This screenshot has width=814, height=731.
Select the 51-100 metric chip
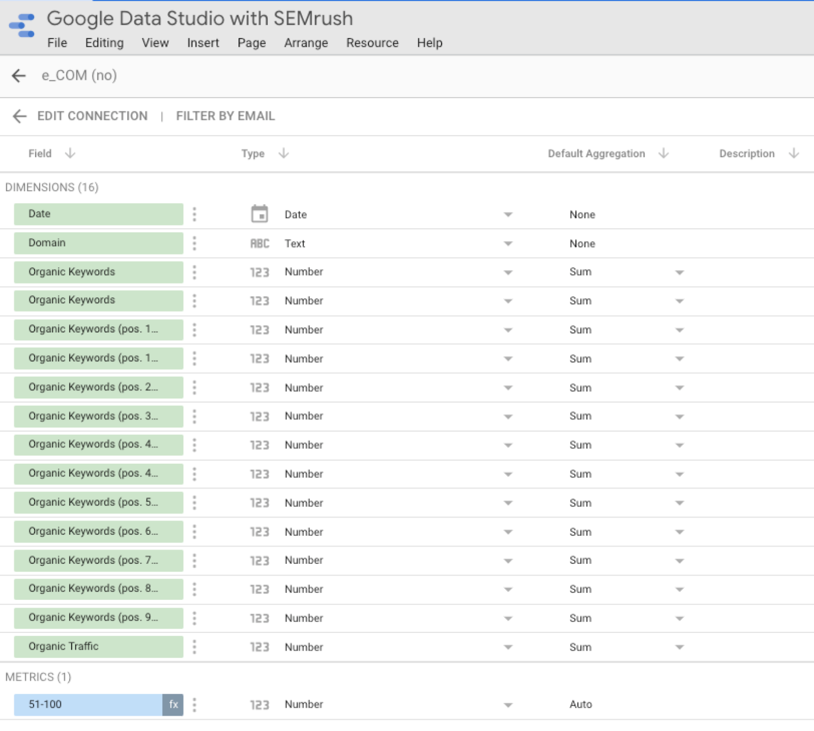point(89,705)
